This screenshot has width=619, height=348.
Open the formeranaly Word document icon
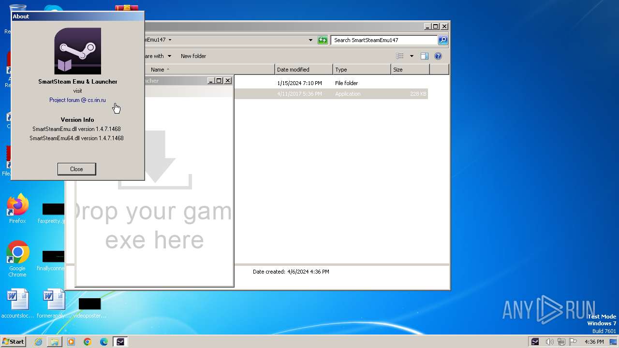pyautogui.click(x=54, y=304)
